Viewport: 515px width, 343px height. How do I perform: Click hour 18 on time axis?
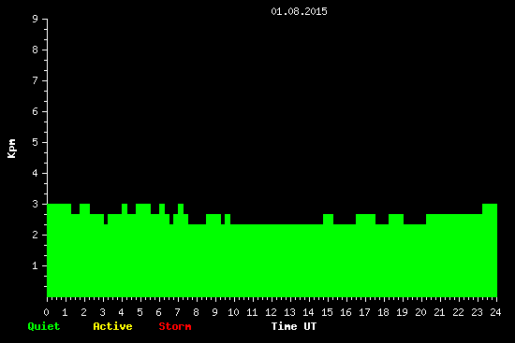[383, 312]
